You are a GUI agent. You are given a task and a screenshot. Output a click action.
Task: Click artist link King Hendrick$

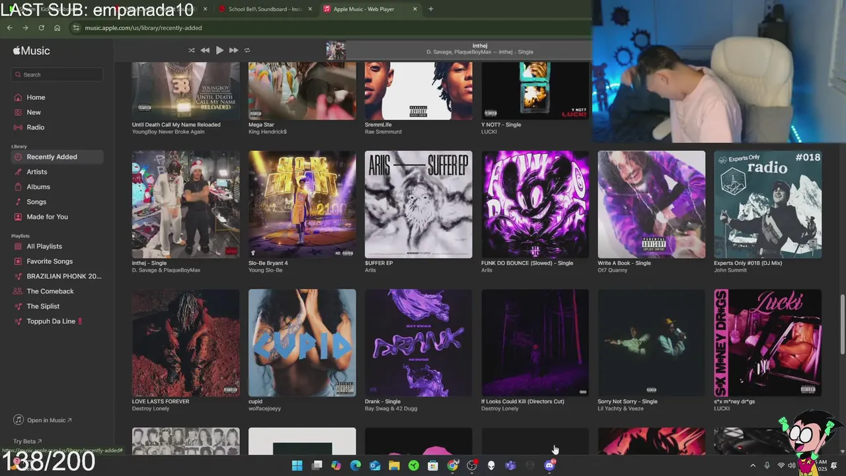(x=268, y=132)
